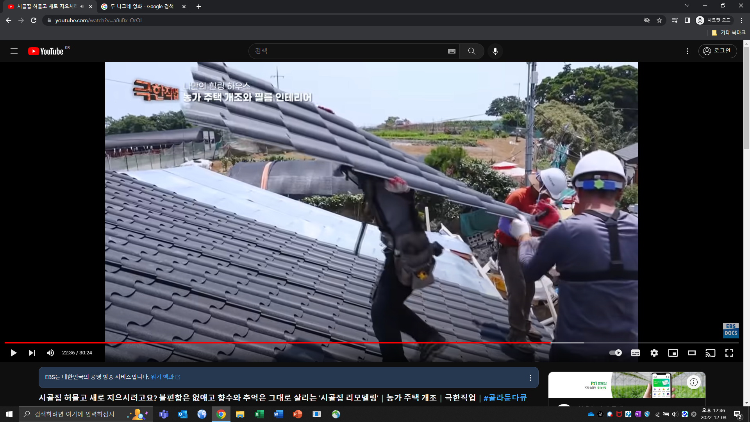Reload the current page
This screenshot has width=750, height=422.
34,20
